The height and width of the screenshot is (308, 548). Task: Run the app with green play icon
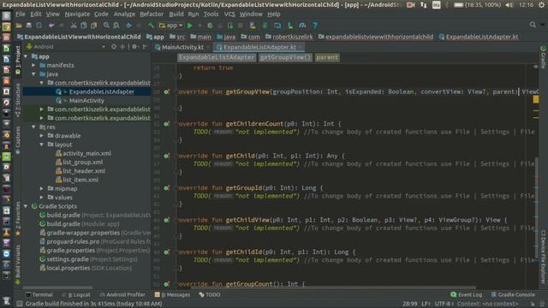[x=190, y=26]
